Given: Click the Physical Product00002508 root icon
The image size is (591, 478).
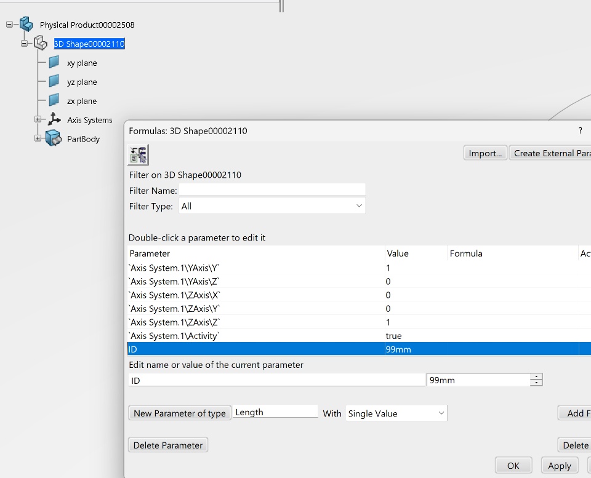Looking at the screenshot, I should tap(26, 25).
